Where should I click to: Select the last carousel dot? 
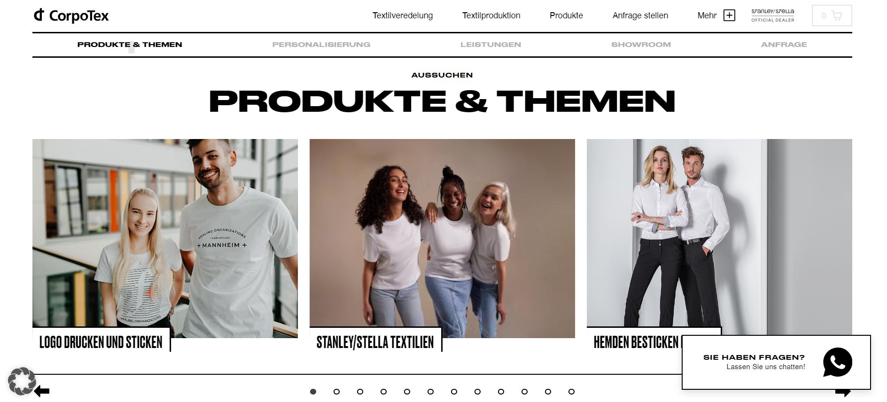(x=571, y=392)
